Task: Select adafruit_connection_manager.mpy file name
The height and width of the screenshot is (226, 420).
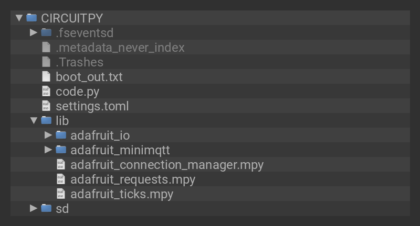Action: pyautogui.click(x=167, y=164)
